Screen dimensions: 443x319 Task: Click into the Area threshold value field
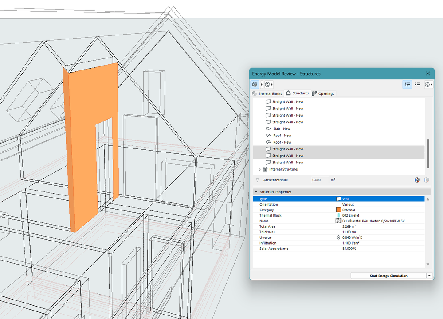point(320,180)
